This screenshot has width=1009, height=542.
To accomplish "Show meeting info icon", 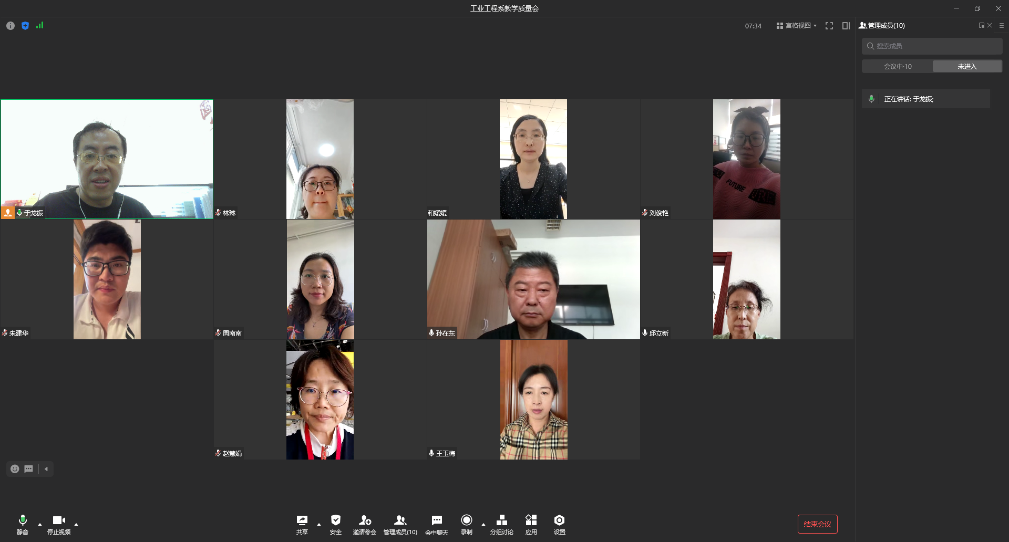I will pos(11,26).
